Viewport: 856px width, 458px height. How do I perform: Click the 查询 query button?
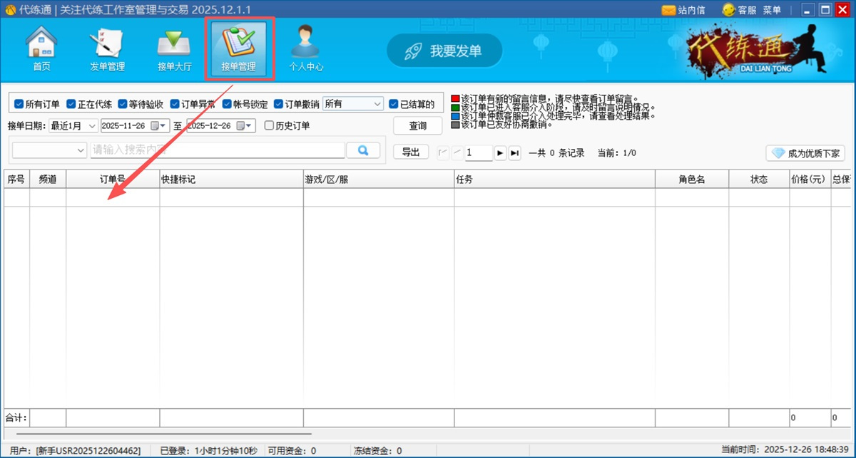click(417, 125)
